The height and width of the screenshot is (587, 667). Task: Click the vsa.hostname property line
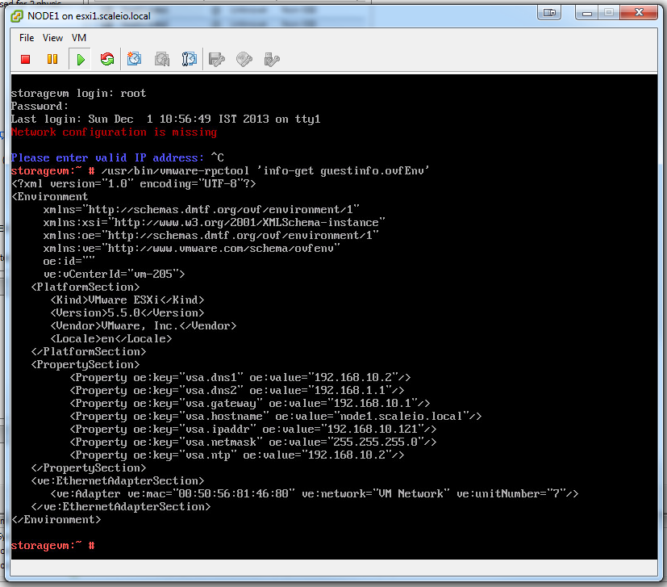click(276, 417)
